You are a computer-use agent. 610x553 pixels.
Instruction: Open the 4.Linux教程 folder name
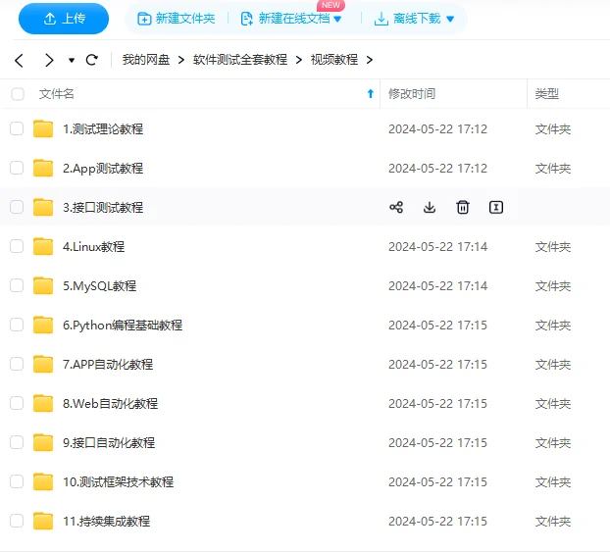tap(94, 247)
